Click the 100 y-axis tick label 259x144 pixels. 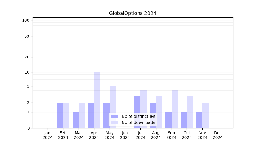26,20
